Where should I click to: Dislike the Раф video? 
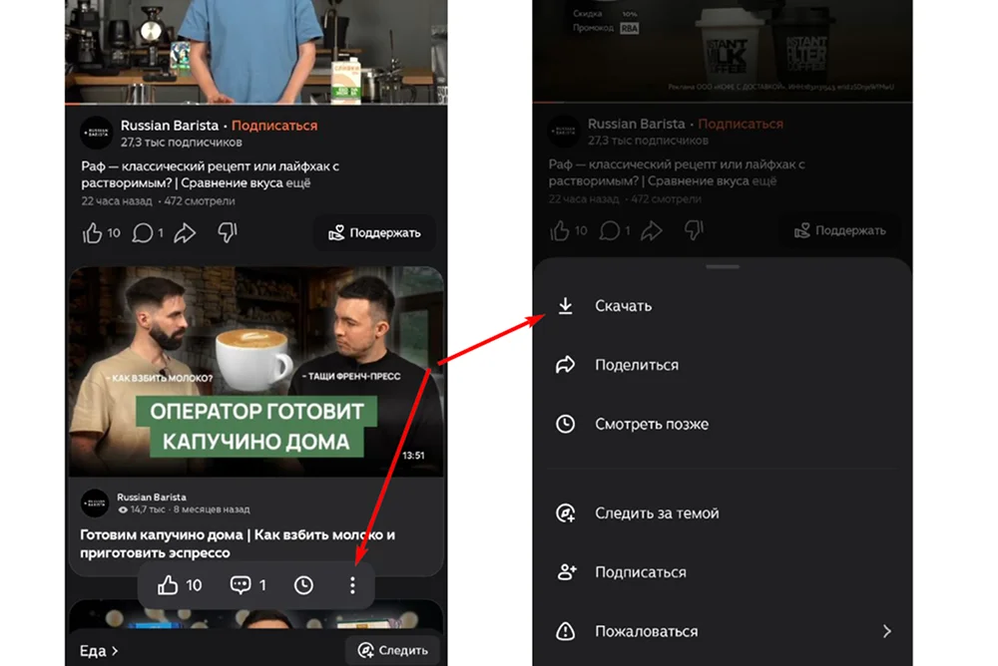[228, 232]
